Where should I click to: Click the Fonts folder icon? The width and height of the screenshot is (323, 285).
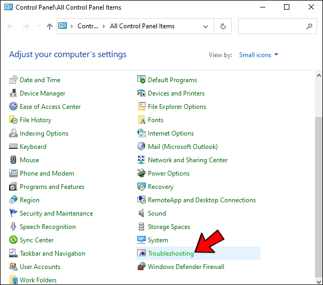click(141, 120)
